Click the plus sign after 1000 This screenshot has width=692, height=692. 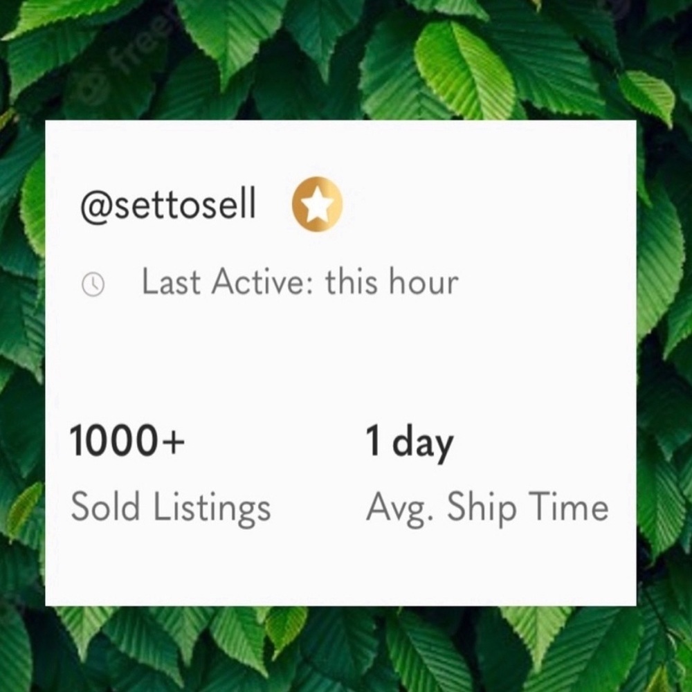(173, 441)
